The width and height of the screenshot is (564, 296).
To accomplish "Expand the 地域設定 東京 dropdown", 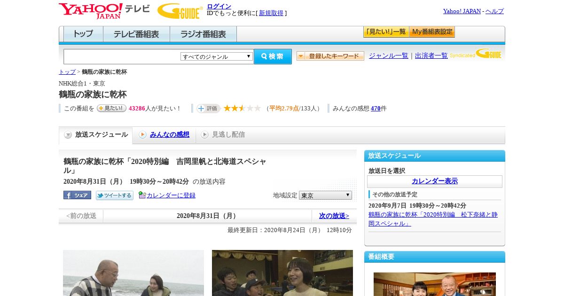I will click(x=325, y=195).
